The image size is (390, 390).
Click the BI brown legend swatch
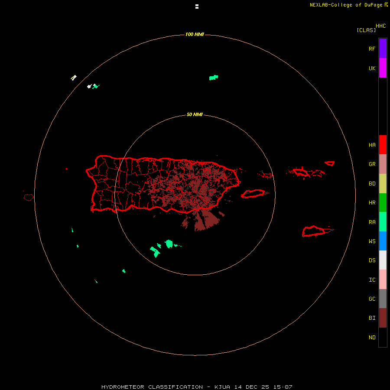[383, 318]
